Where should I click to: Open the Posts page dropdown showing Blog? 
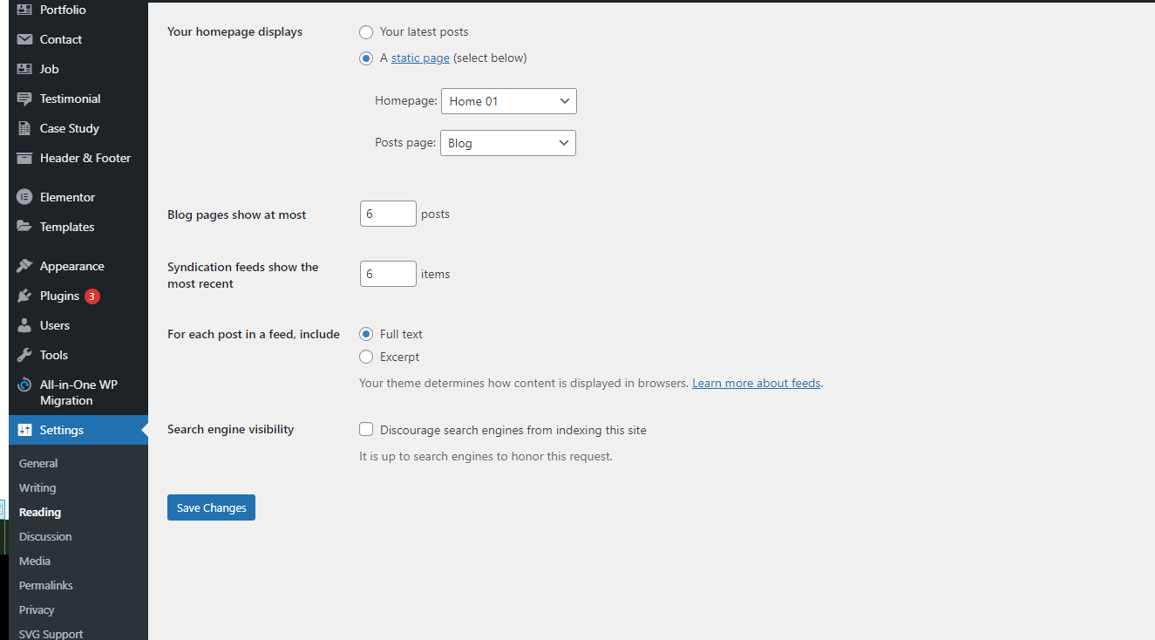508,143
